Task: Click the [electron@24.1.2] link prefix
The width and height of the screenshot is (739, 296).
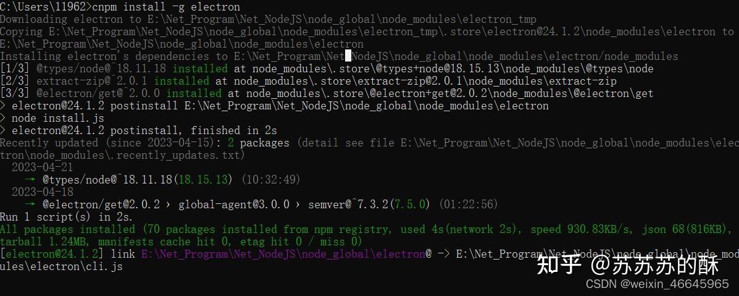Action: [54, 254]
